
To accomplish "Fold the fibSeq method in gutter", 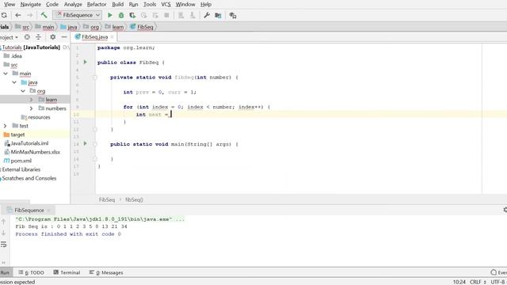I will (95, 78).
